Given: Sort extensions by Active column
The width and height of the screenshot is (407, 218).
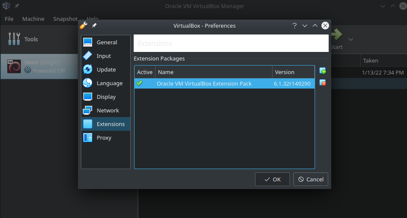Looking at the screenshot, I should pyautogui.click(x=145, y=72).
